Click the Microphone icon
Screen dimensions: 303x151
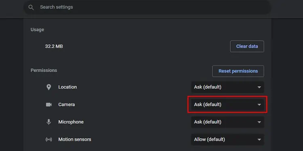pyautogui.click(x=49, y=122)
